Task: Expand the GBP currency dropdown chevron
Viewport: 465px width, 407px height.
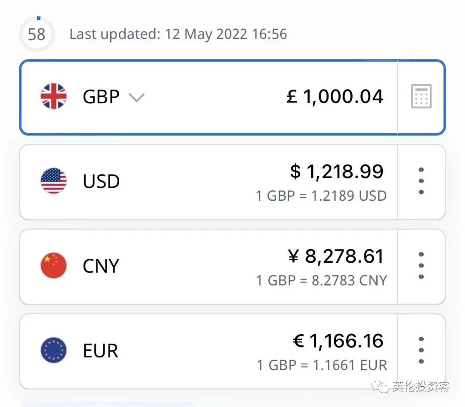Action: tap(136, 98)
